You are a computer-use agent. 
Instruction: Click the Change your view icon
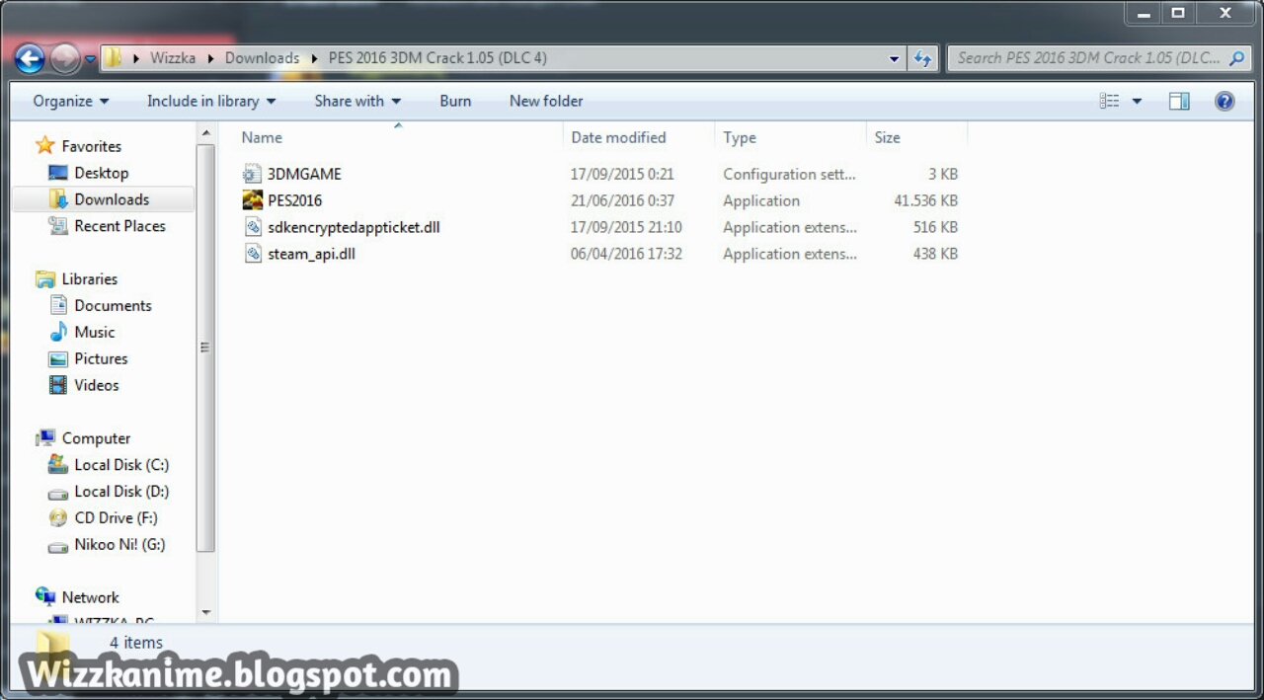pyautogui.click(x=1110, y=101)
